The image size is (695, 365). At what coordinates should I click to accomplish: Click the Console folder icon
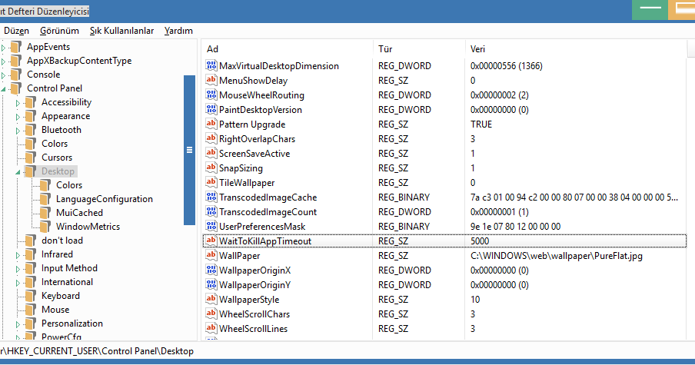pyautogui.click(x=16, y=75)
